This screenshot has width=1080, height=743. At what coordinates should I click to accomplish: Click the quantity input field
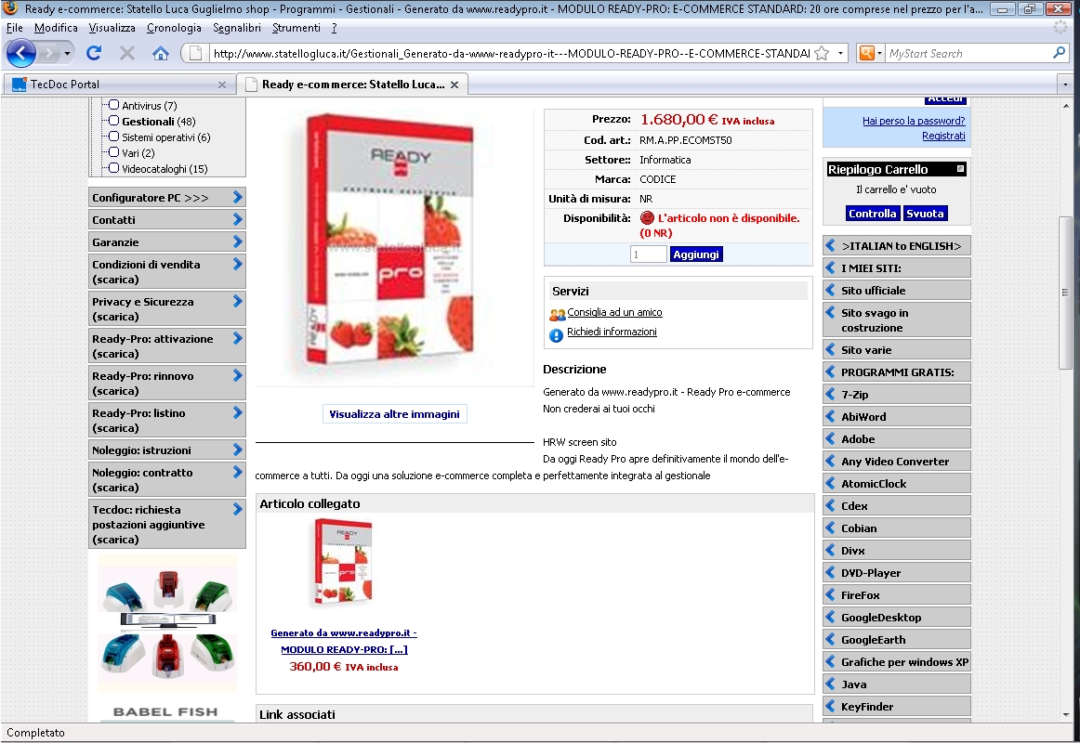pos(648,254)
